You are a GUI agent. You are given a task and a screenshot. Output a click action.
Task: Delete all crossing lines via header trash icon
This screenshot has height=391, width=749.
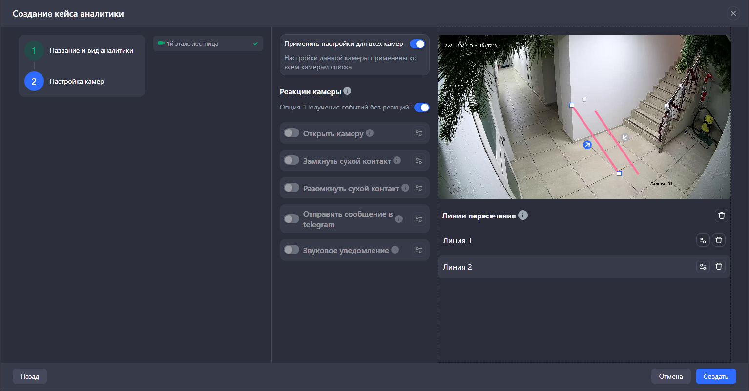pyautogui.click(x=722, y=216)
